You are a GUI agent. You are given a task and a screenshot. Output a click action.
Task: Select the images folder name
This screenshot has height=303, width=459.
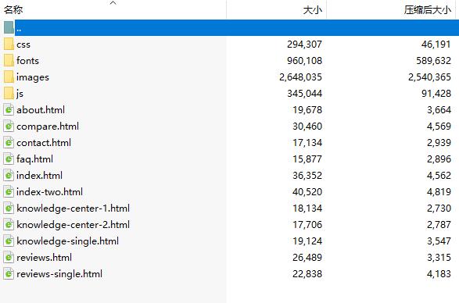pos(33,77)
